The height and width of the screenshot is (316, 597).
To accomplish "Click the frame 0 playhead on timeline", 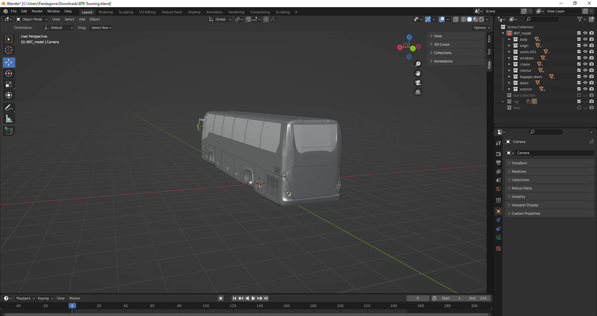I will (72, 306).
